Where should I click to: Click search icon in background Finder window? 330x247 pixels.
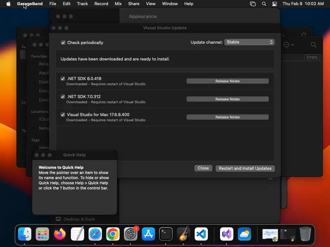(x=313, y=44)
